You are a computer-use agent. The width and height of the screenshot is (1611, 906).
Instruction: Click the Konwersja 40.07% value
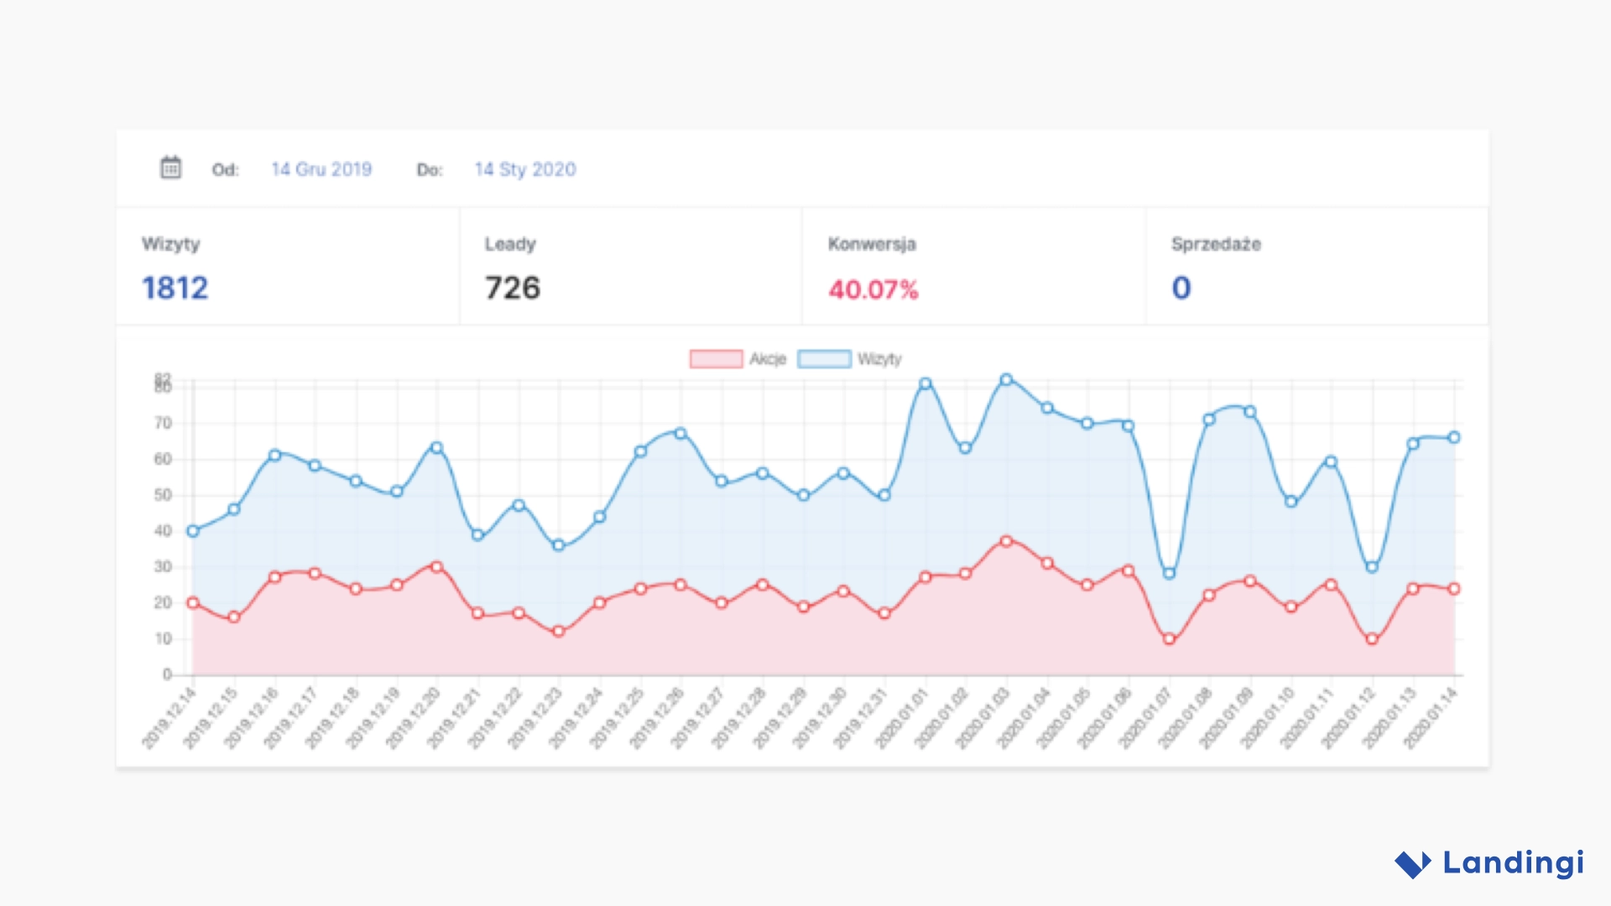pos(873,288)
